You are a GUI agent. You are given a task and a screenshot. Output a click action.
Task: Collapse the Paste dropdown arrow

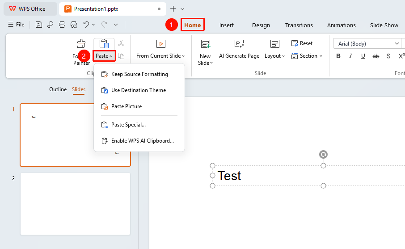(x=111, y=56)
